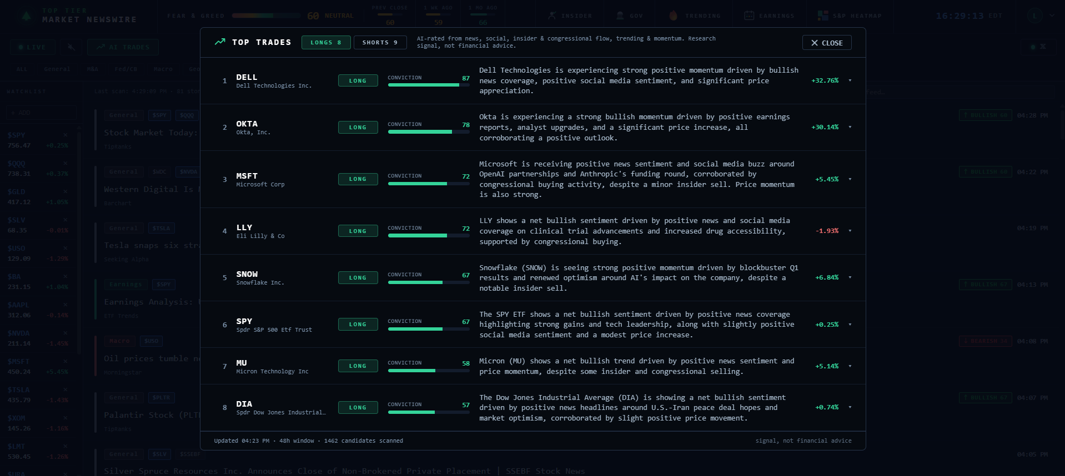The image size is (1065, 476).
Task: Remove $USO from the watchlist
Action: tap(66, 248)
